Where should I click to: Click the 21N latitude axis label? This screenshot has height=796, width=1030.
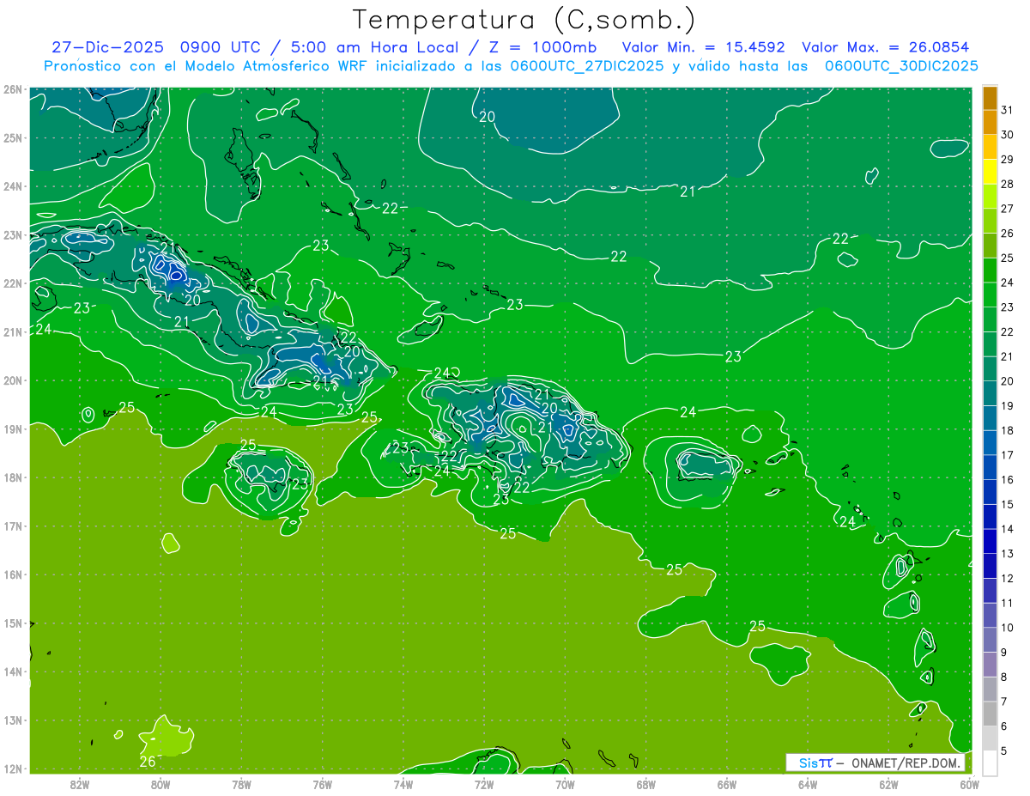coord(13,331)
